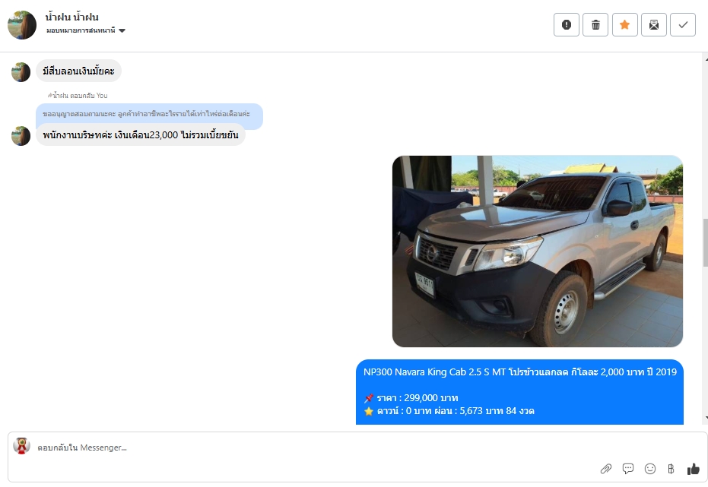708x487 pixels.
Task: Click the 'ตอบกลับ You' reply label
Action: [78, 96]
